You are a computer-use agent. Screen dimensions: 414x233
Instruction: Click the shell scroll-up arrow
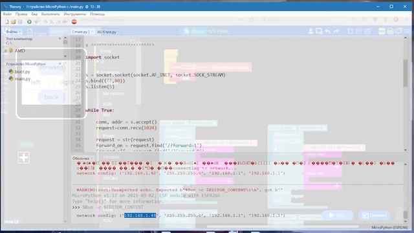(406, 164)
